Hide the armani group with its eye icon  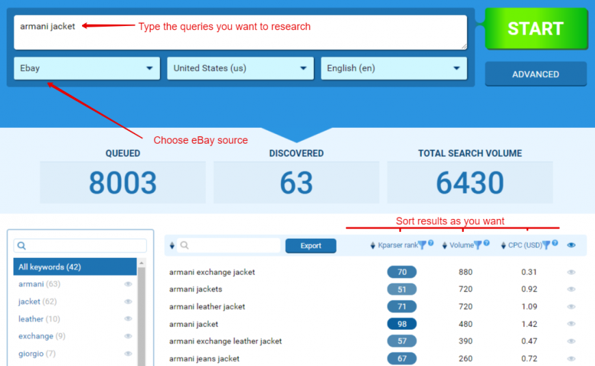[x=129, y=284]
